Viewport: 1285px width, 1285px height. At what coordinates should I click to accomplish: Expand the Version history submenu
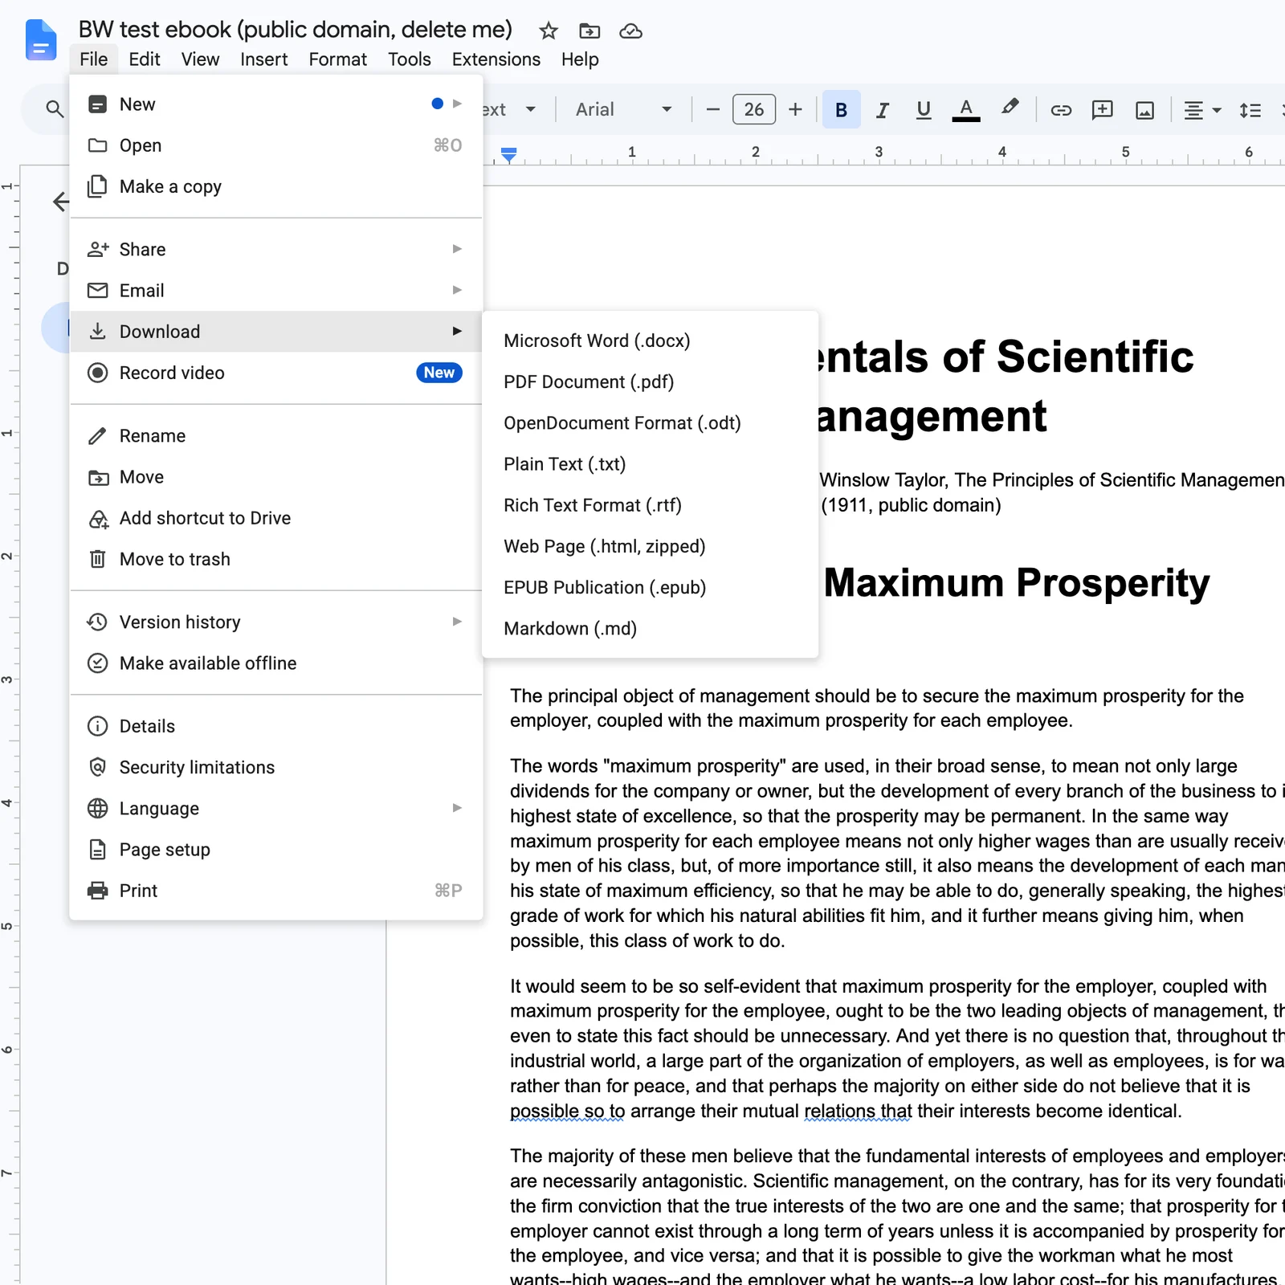[x=276, y=622]
